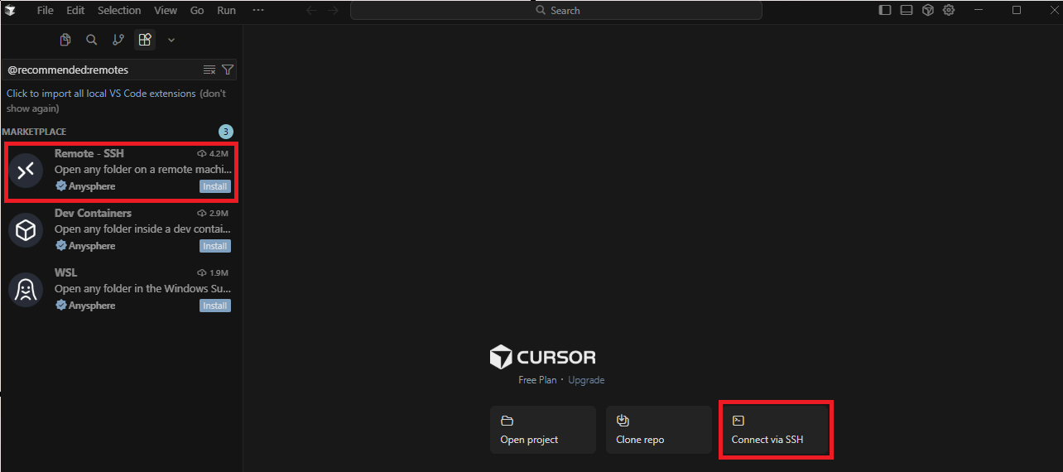Screen dimensions: 1063x472
Task: Click the Open project button
Action: [x=543, y=430]
